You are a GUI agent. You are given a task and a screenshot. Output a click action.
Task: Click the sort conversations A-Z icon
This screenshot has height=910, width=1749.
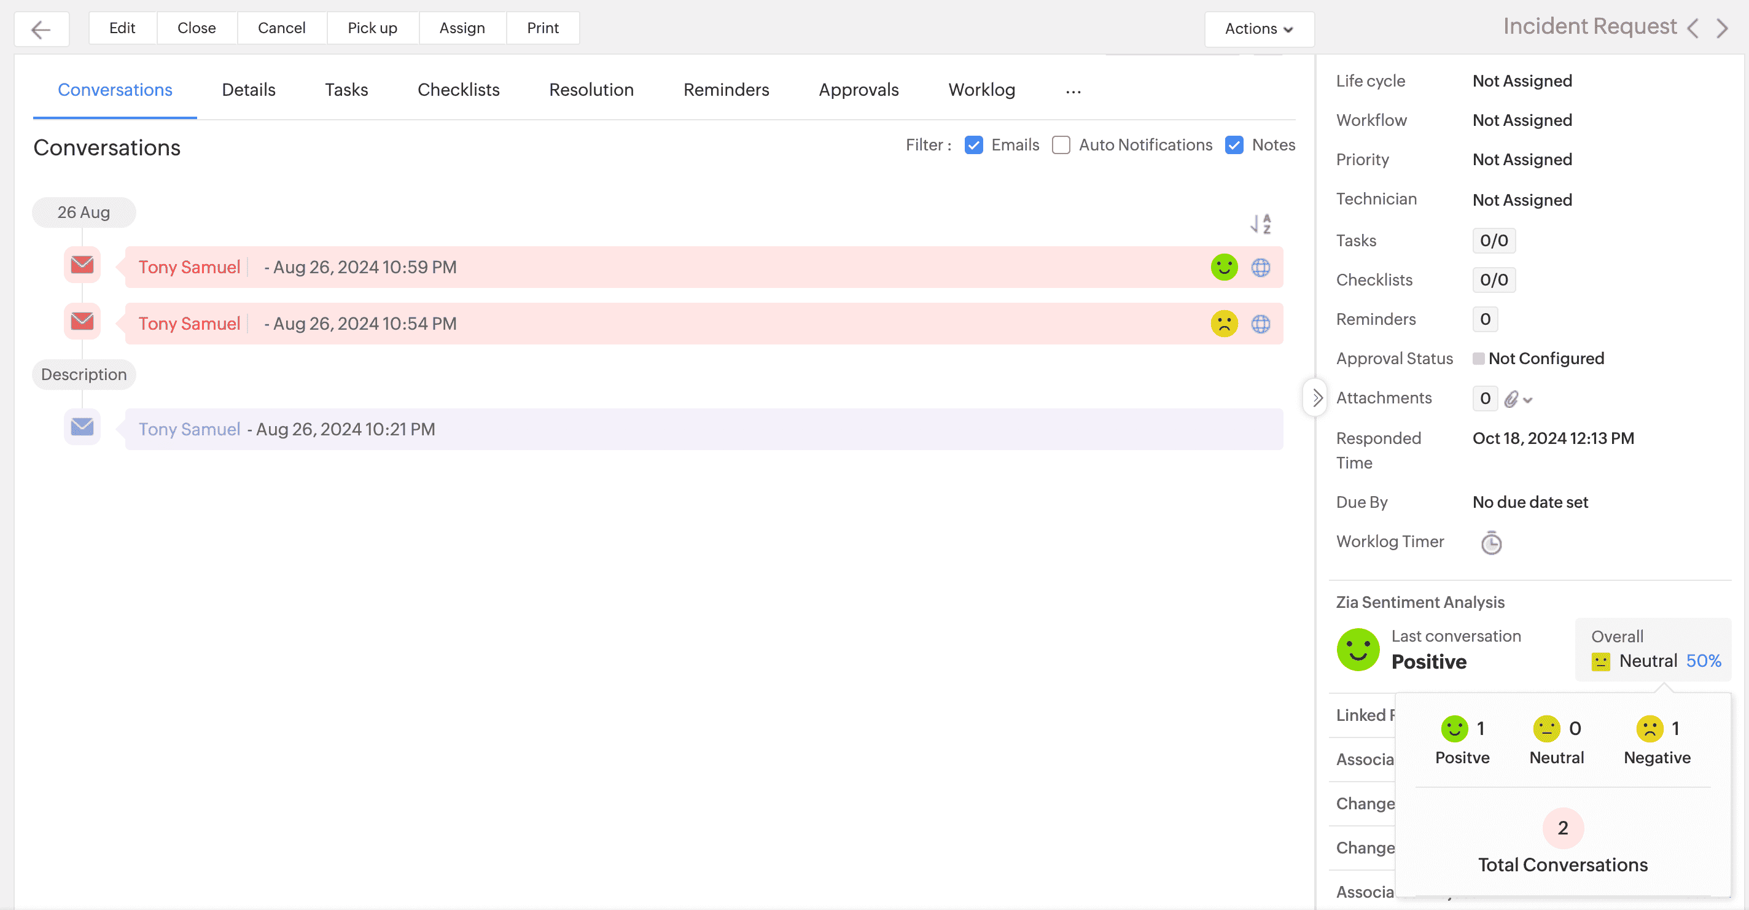1261,224
